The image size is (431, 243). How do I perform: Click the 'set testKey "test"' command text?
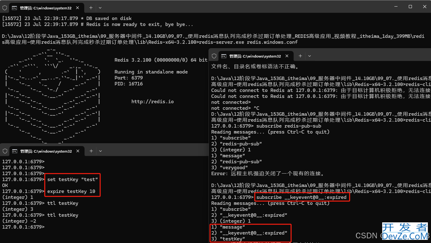coord(73,180)
